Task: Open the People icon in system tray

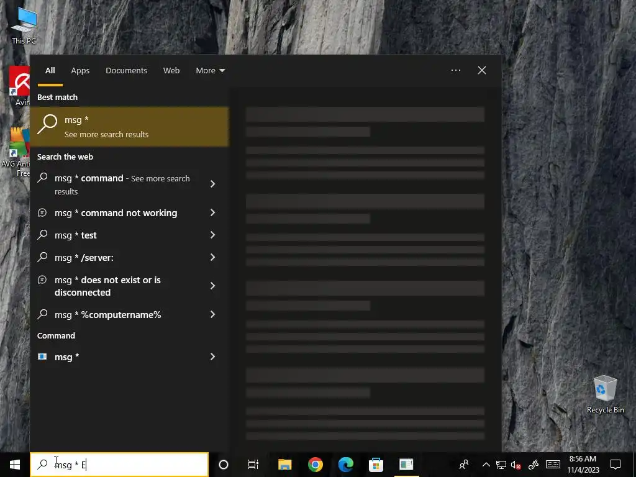Action: click(x=463, y=465)
